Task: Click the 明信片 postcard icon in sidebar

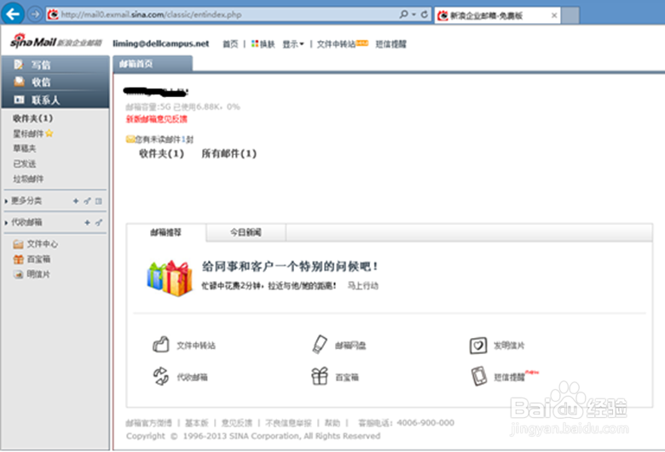Action: click(18, 274)
